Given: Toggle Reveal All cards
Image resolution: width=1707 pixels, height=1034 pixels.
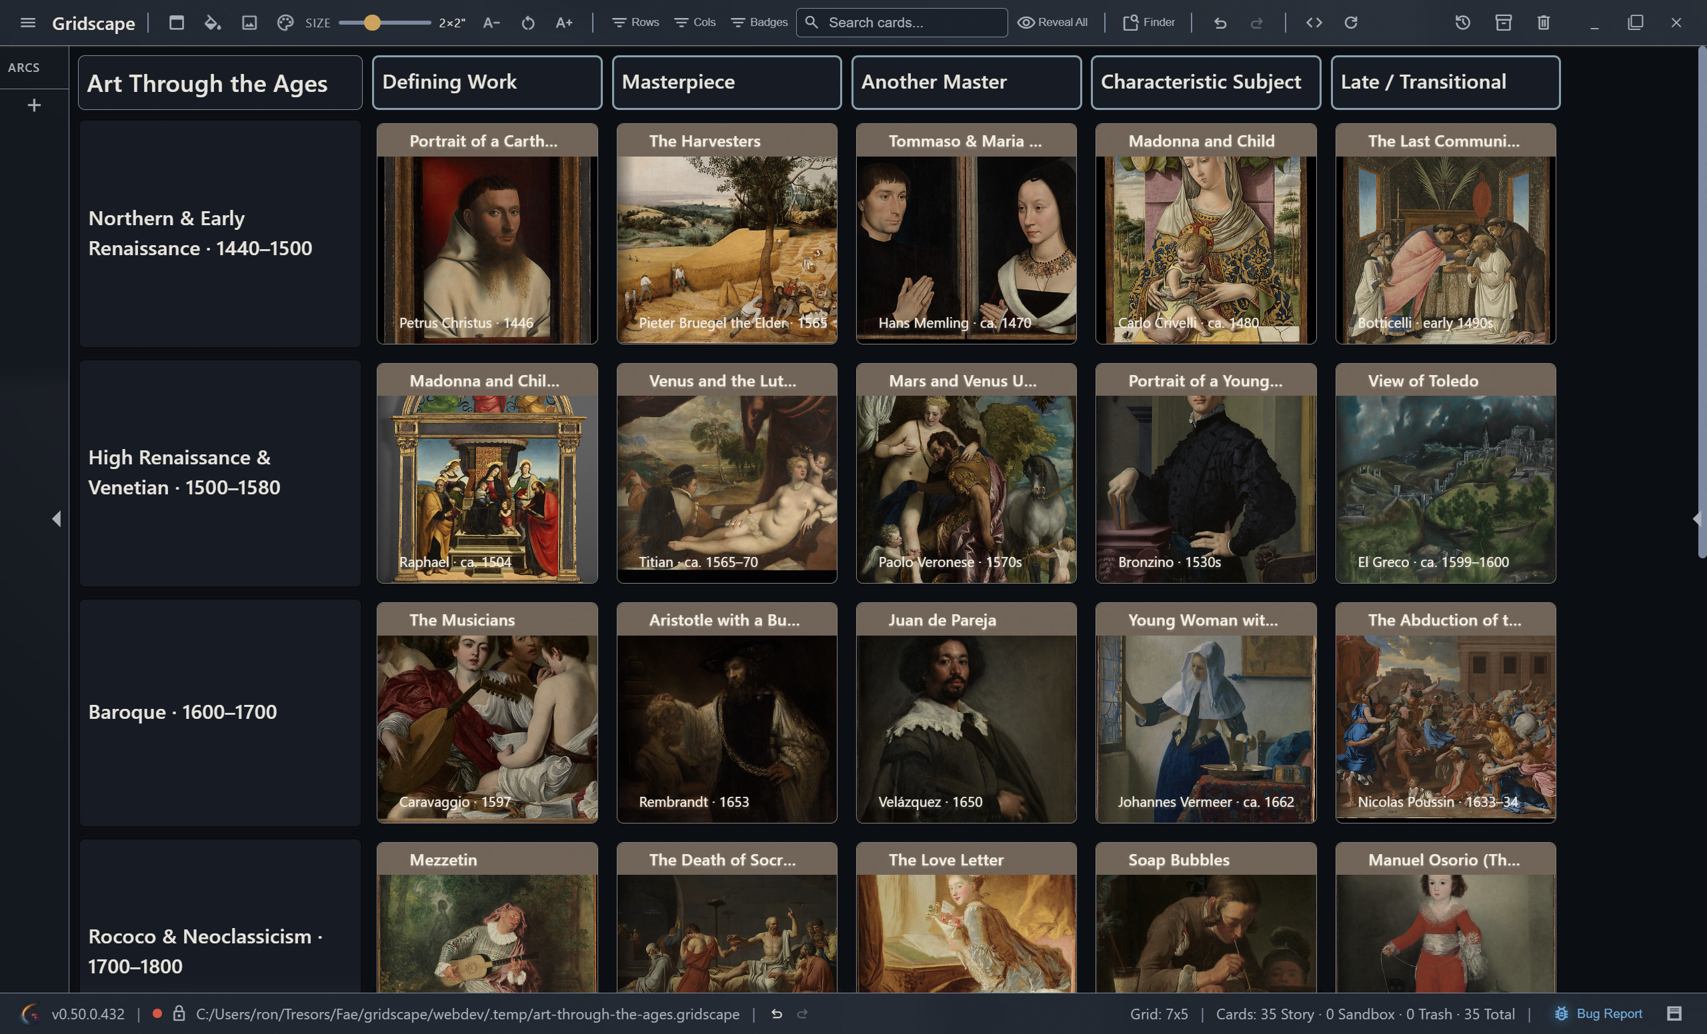Looking at the screenshot, I should (1052, 22).
